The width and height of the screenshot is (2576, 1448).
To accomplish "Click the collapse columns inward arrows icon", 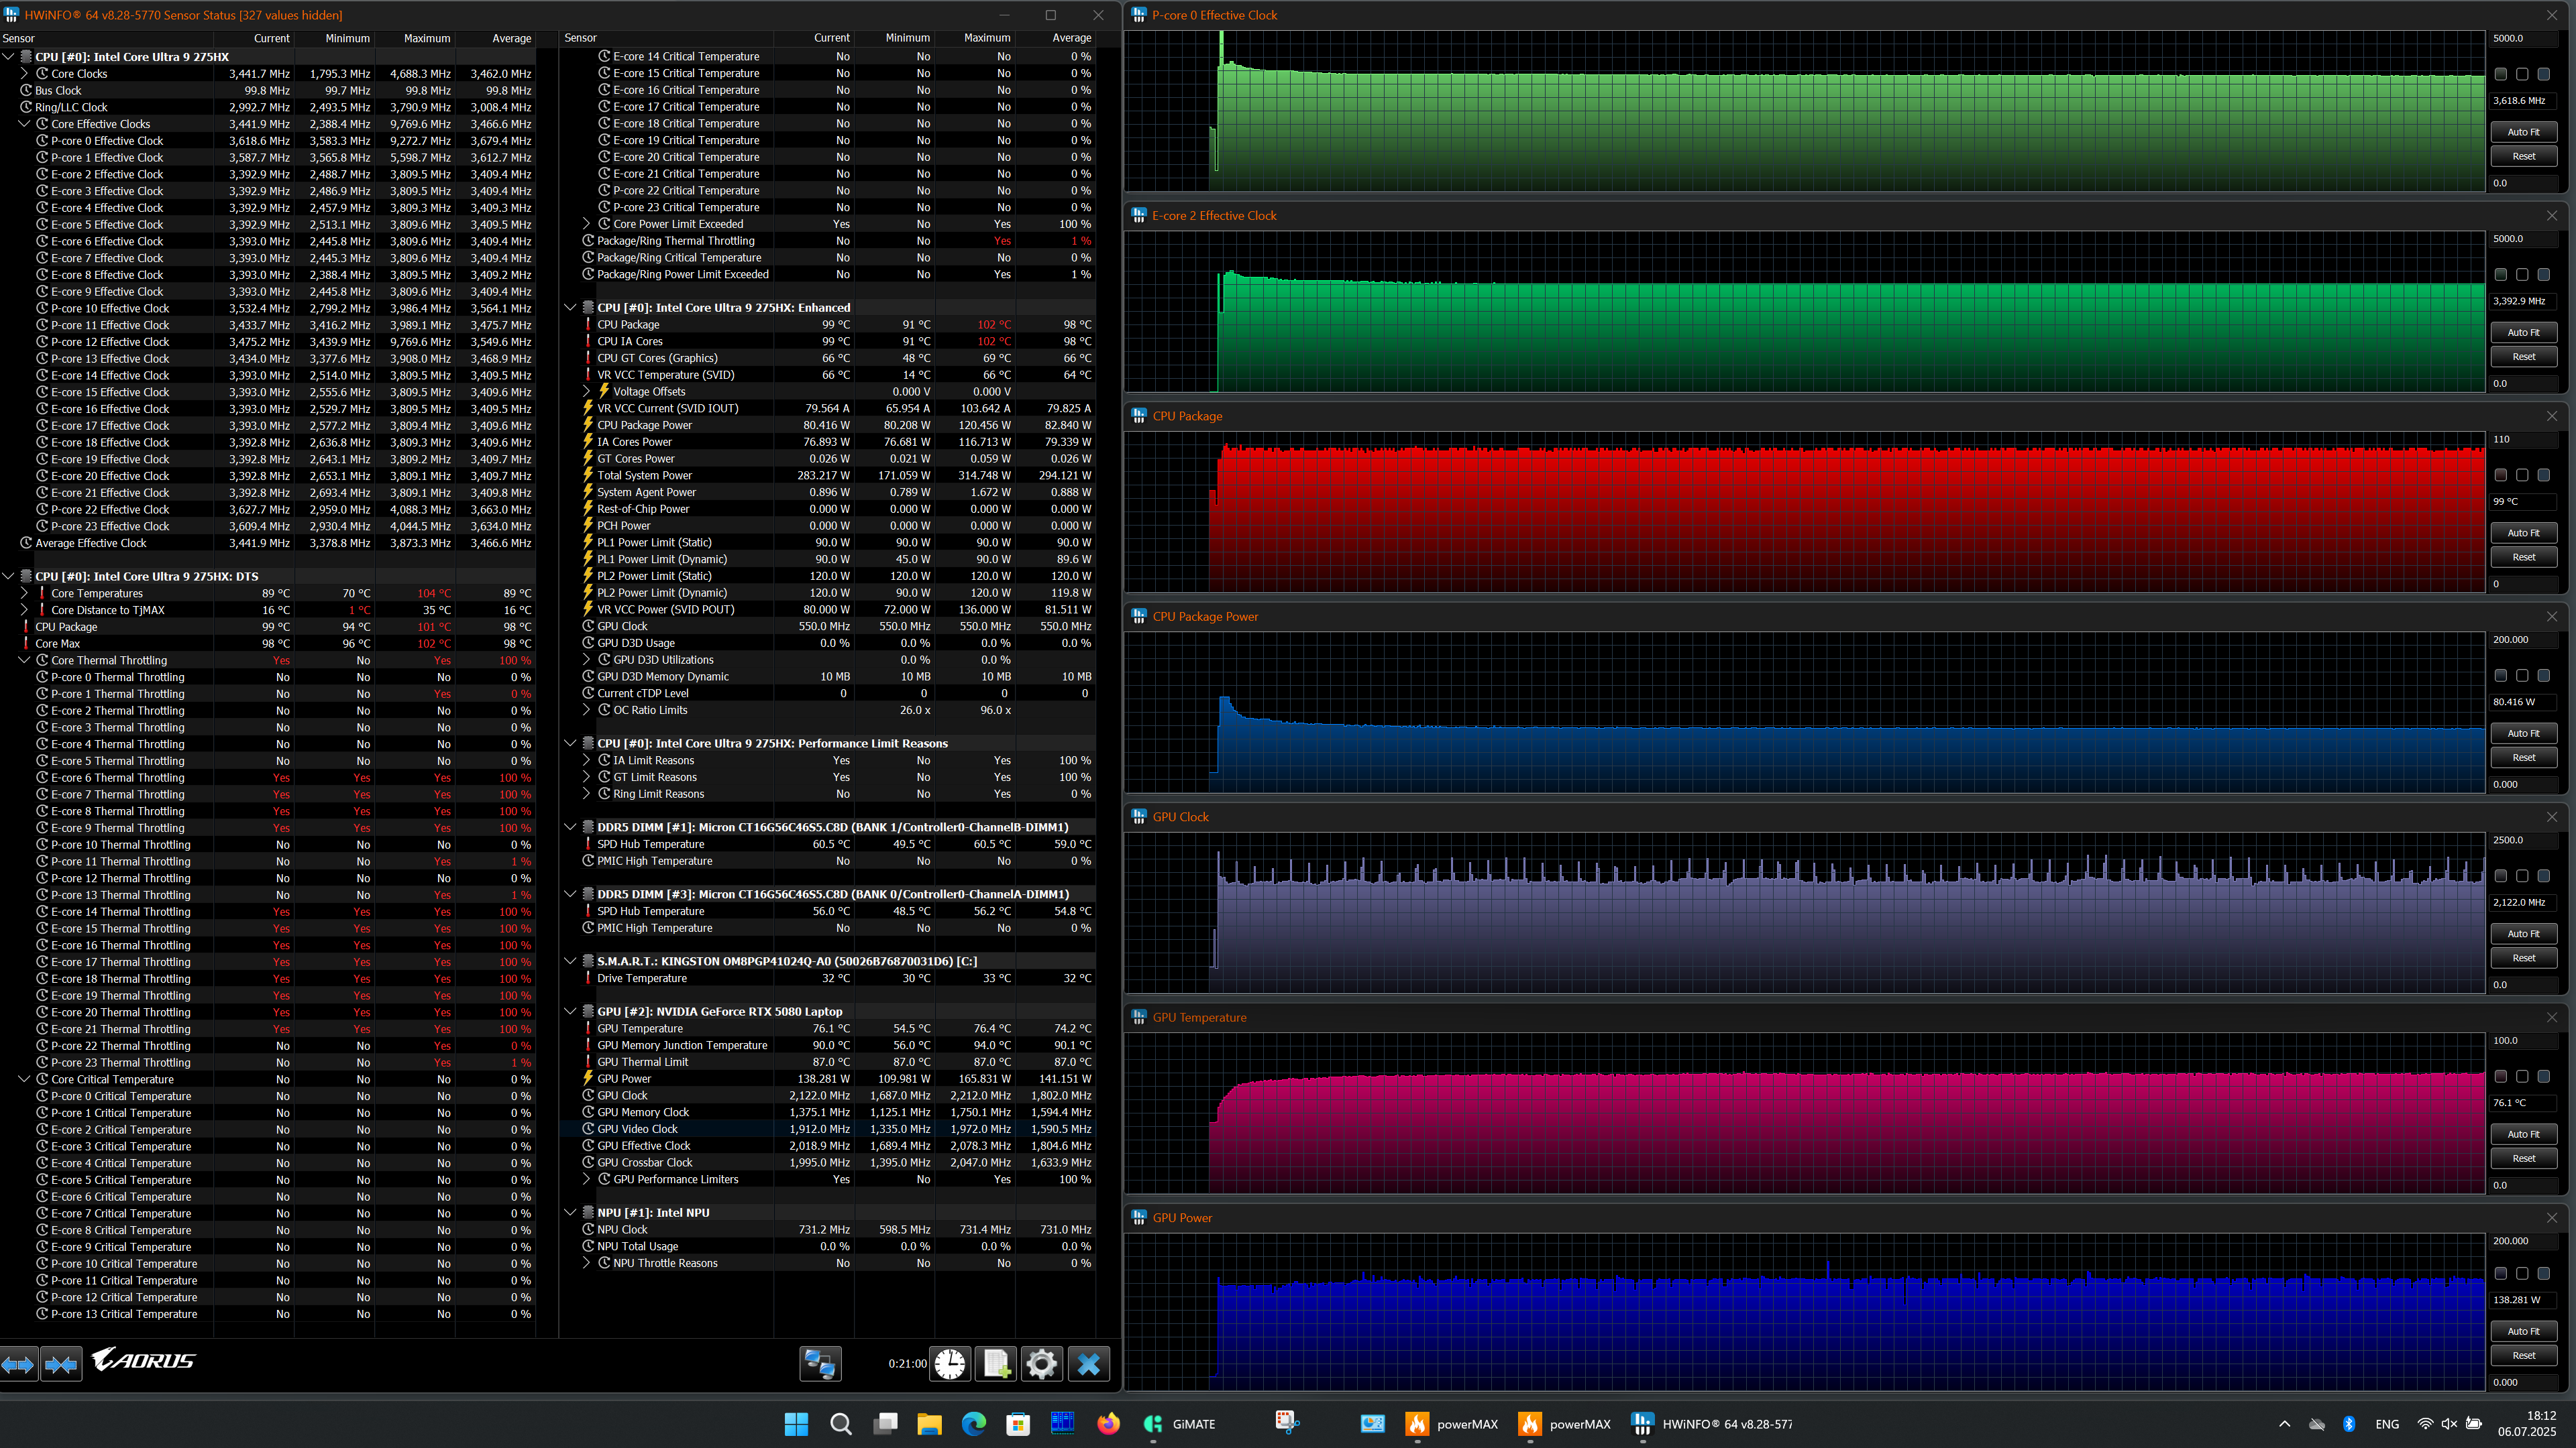I will [61, 1364].
